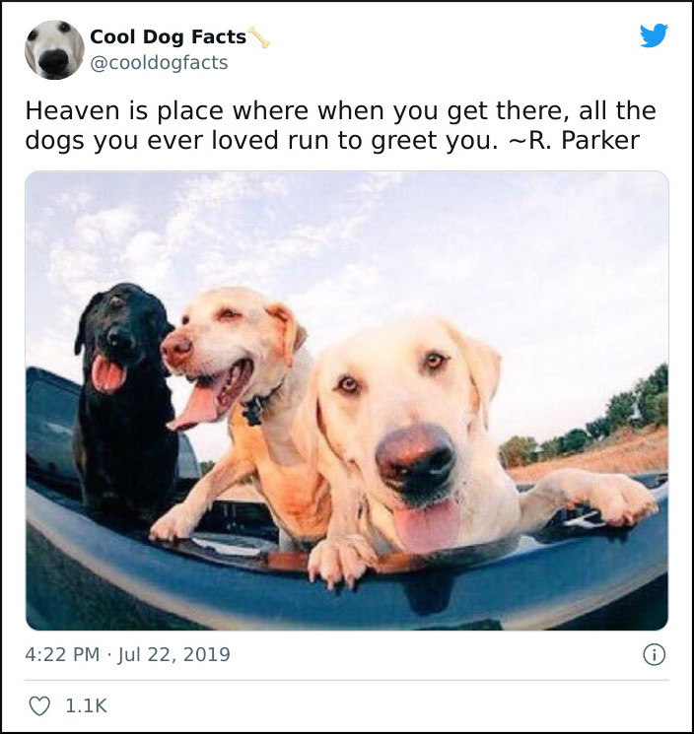Open the @cooldogfacts handle link
The image size is (694, 734).
(x=159, y=63)
